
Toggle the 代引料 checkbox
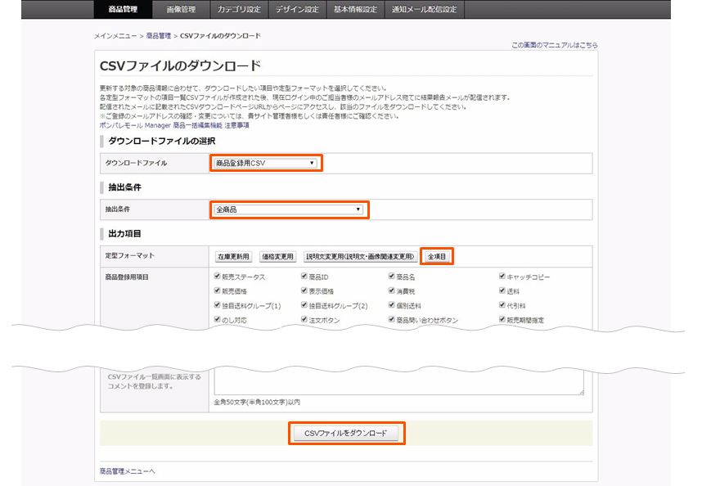502,304
